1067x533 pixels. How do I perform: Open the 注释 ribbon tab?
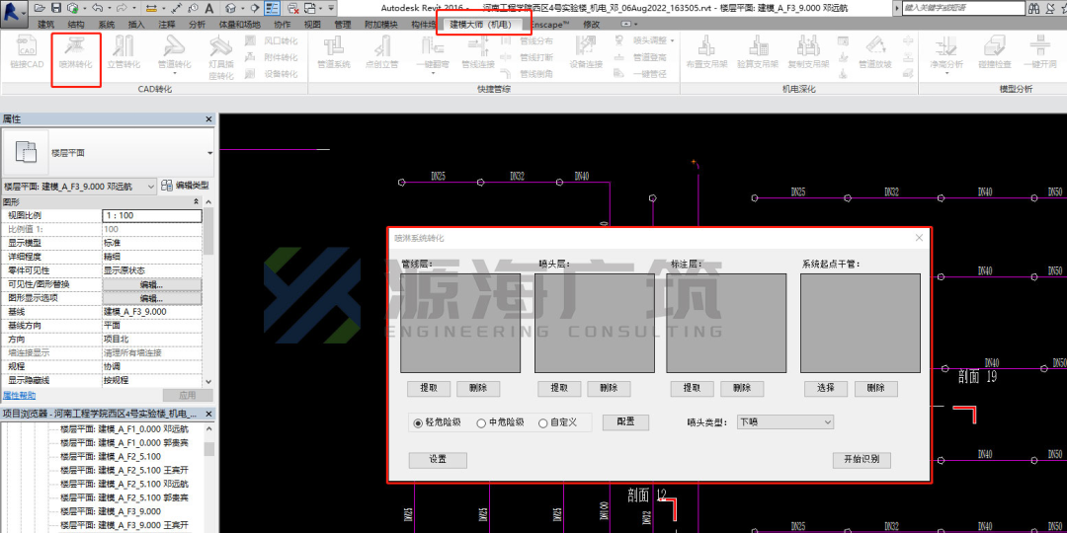click(167, 25)
